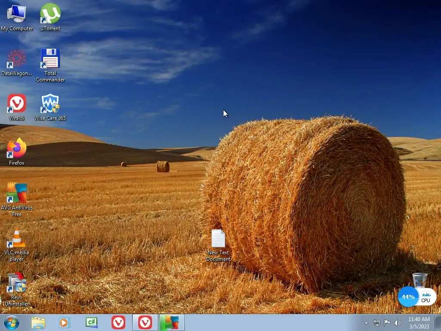The width and height of the screenshot is (441, 331).
Task: Open the network status tray icon
Action: (376, 323)
